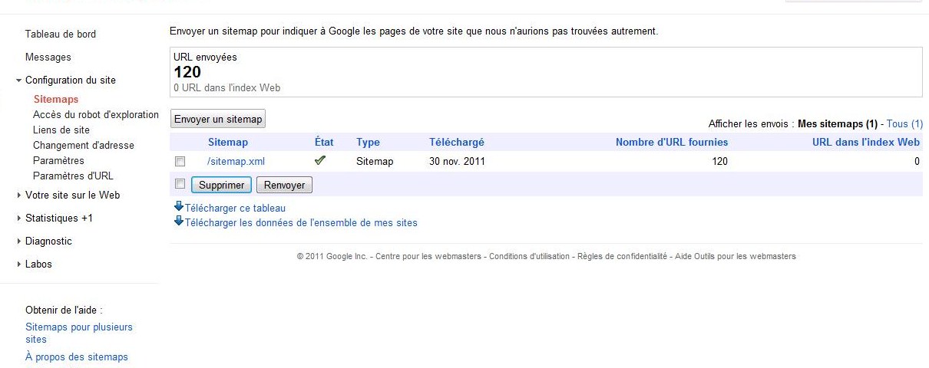This screenshot has width=929, height=368.
Task: Select Sitemaps in the sidebar
Action: pos(56,99)
